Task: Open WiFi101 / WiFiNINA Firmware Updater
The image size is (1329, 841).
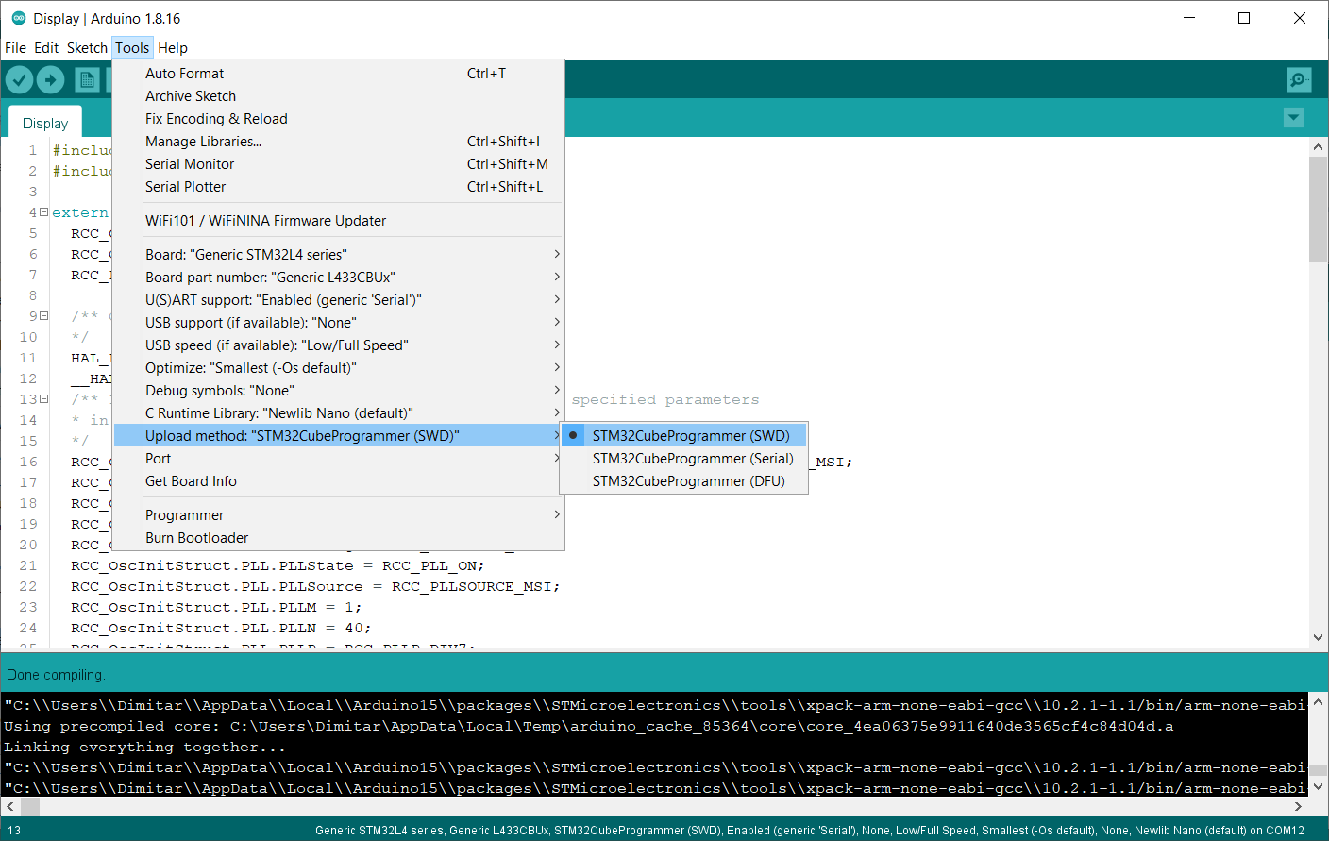Action: (x=339, y=221)
